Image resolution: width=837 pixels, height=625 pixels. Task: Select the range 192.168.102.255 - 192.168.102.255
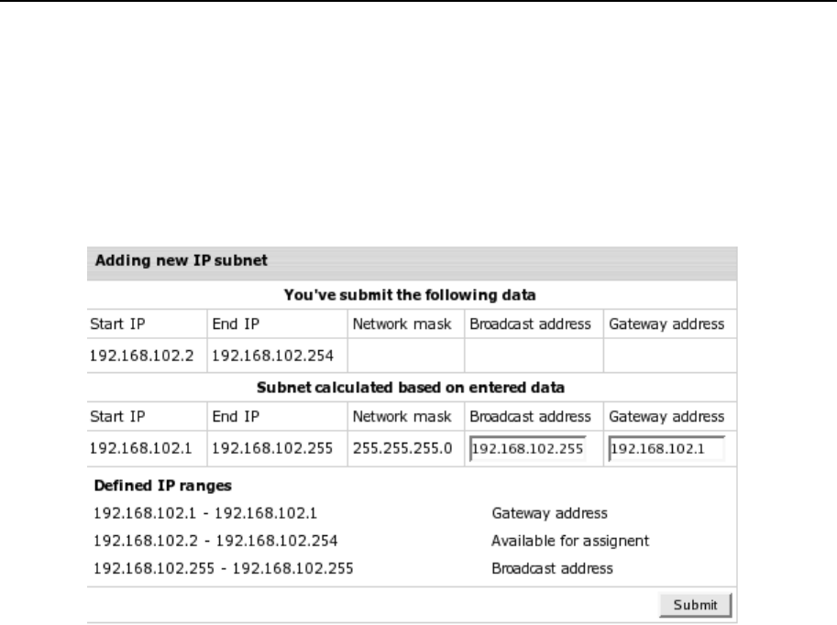[x=224, y=568]
